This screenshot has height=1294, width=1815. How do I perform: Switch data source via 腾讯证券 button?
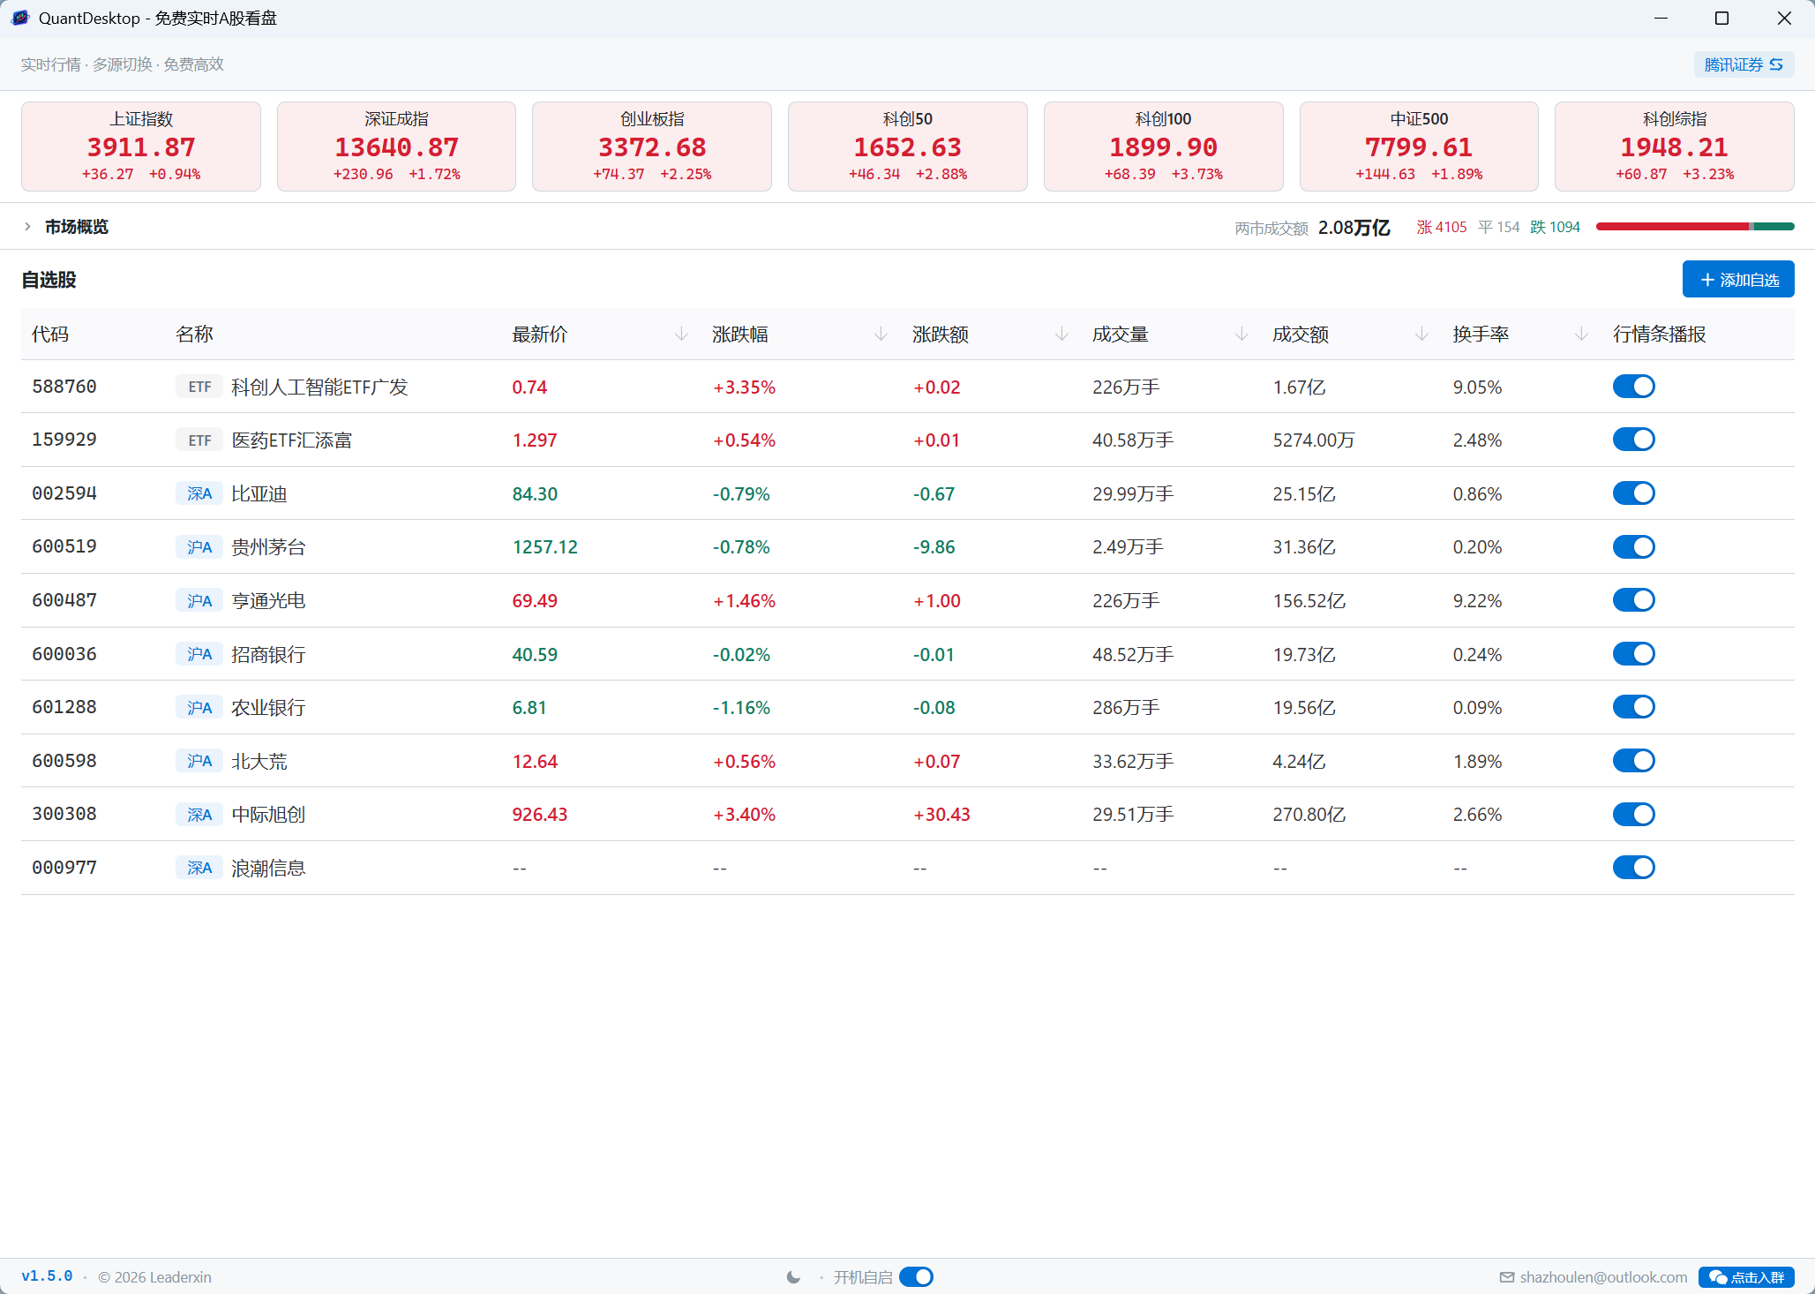coord(1744,64)
